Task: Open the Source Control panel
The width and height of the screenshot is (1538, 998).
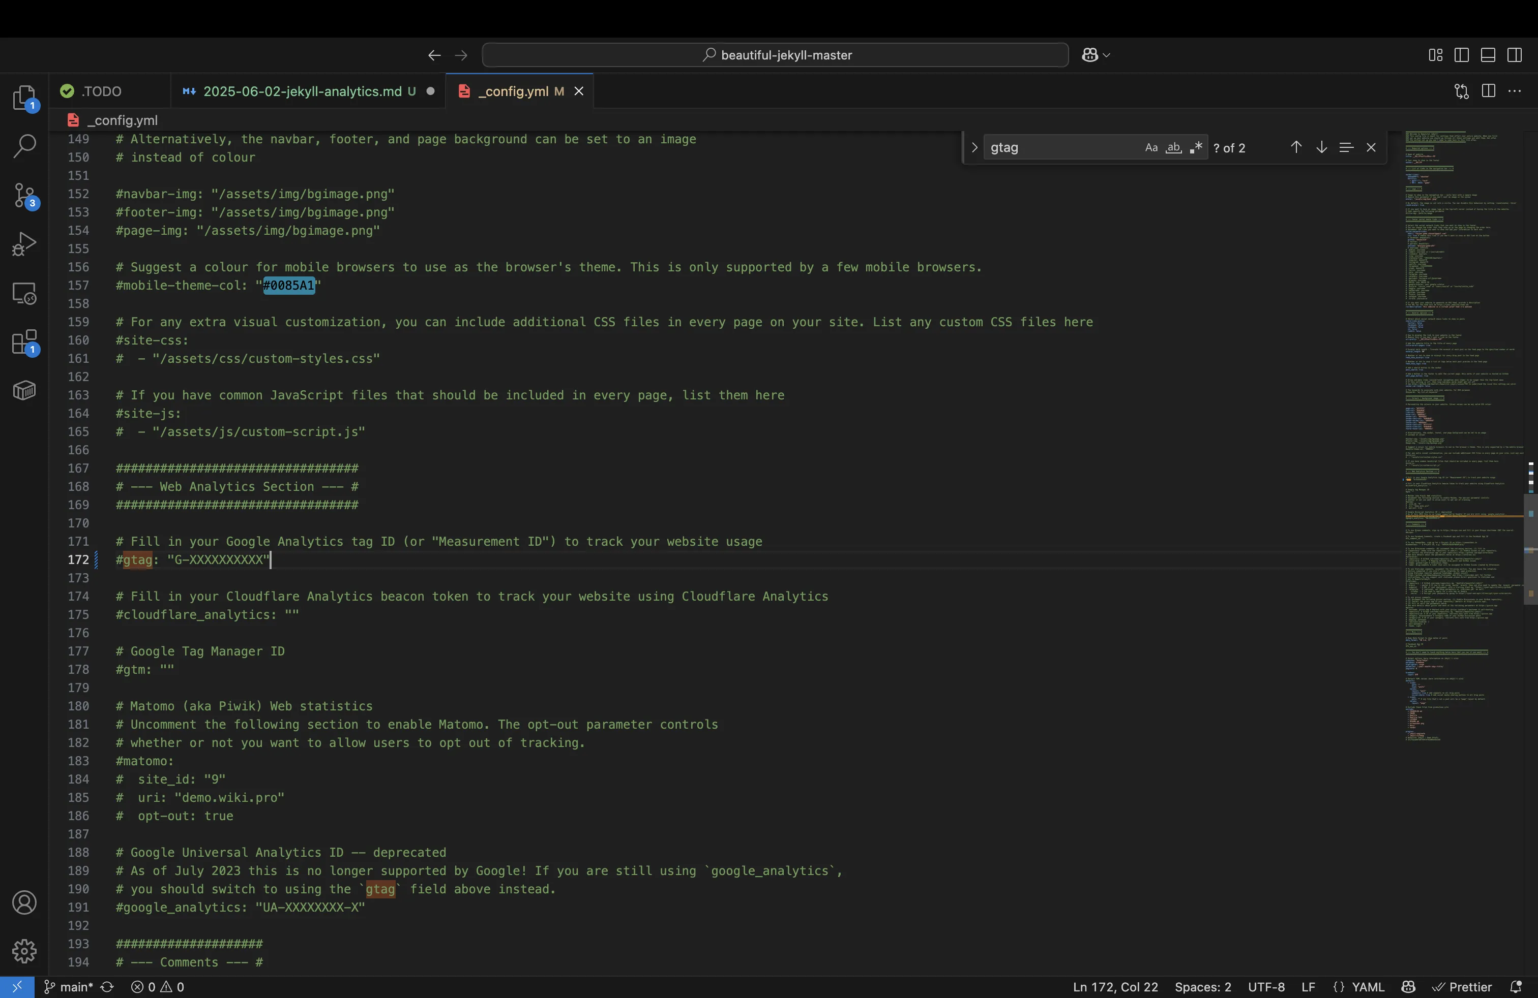Action: (24, 195)
